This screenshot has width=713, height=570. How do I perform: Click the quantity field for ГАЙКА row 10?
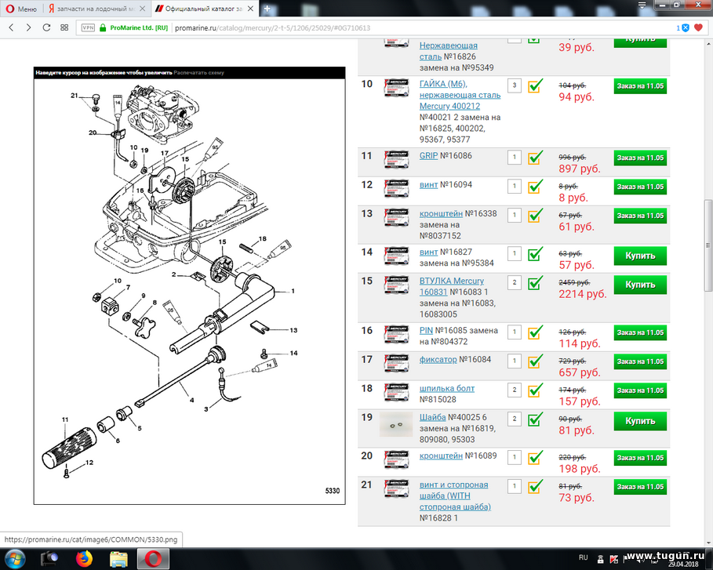pyautogui.click(x=515, y=85)
